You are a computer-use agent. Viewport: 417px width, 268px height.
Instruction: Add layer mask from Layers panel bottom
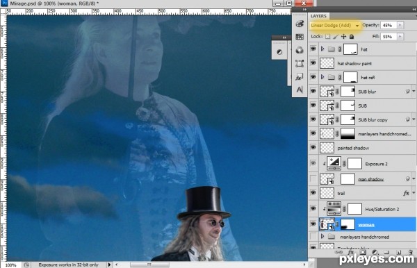(x=363, y=252)
